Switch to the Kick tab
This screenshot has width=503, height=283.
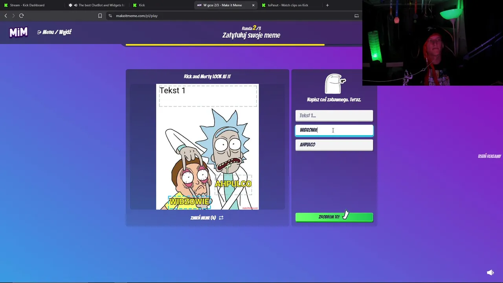tap(142, 5)
